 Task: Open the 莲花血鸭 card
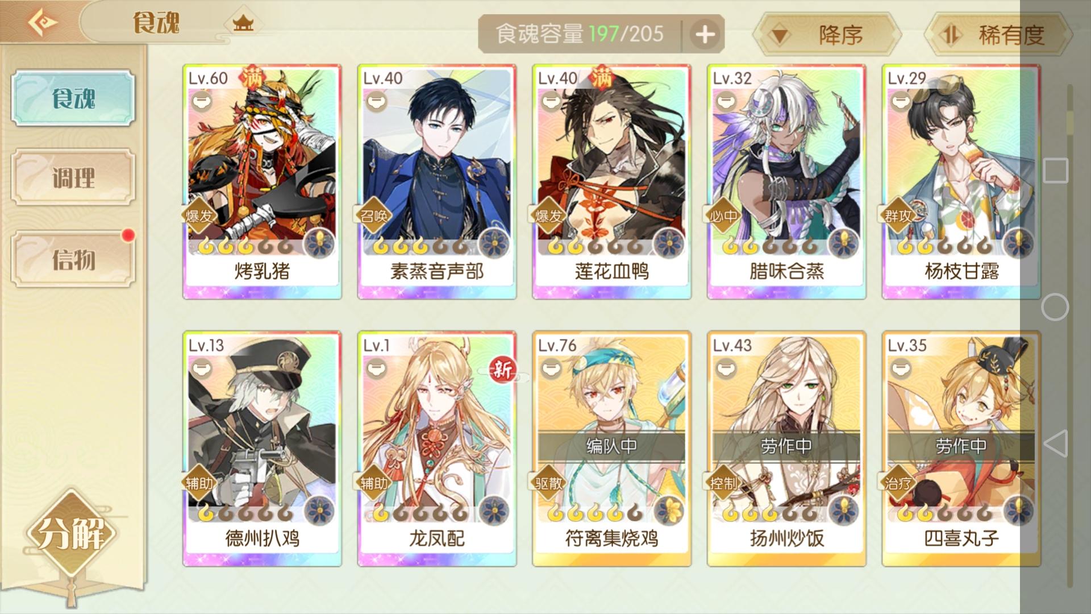(x=611, y=182)
